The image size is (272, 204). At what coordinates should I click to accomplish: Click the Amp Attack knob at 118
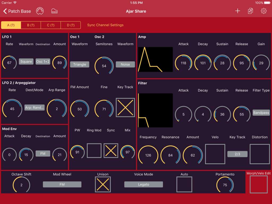click(x=183, y=63)
